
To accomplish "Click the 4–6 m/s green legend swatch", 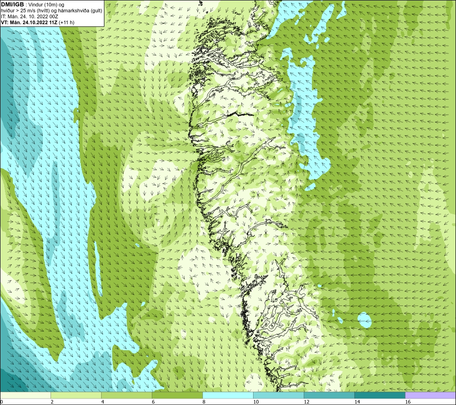I will (127, 395).
